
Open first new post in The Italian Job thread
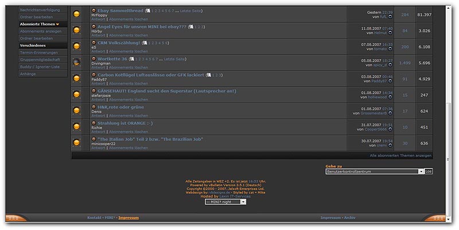pyautogui.click(x=94, y=139)
